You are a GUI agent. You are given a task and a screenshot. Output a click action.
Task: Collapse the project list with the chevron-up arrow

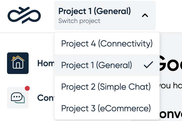[145, 15]
